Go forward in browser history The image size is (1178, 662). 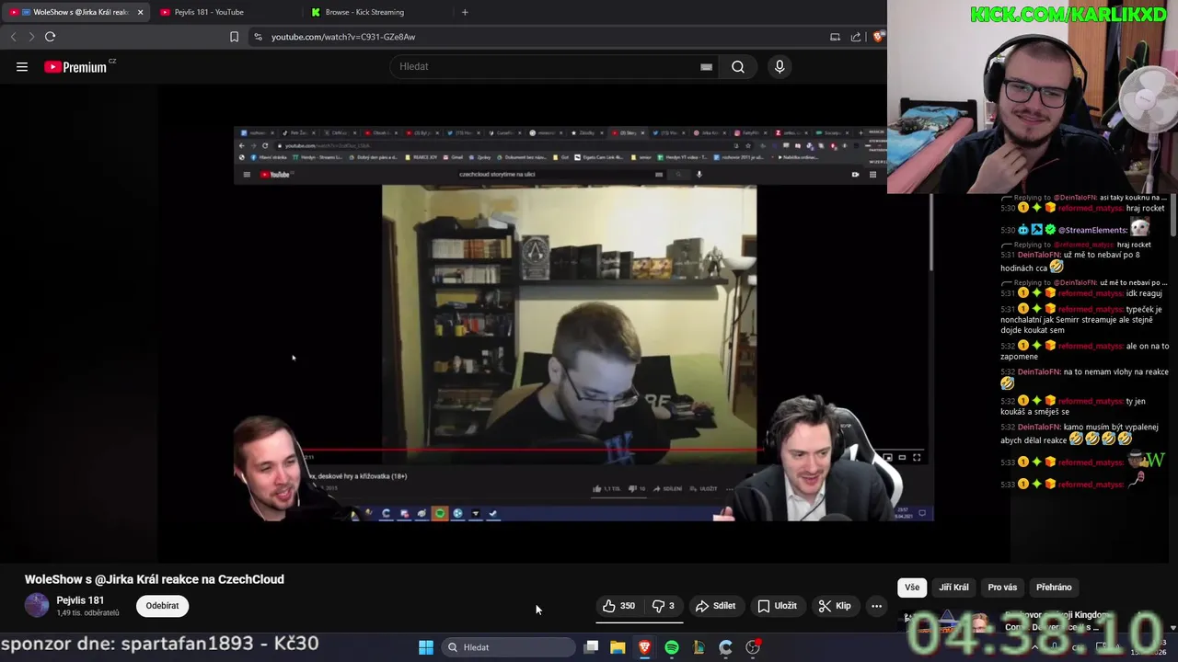click(x=30, y=37)
